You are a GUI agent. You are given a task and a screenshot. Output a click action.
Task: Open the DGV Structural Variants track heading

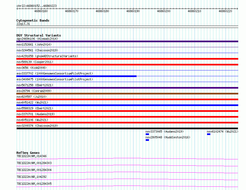point(39,35)
